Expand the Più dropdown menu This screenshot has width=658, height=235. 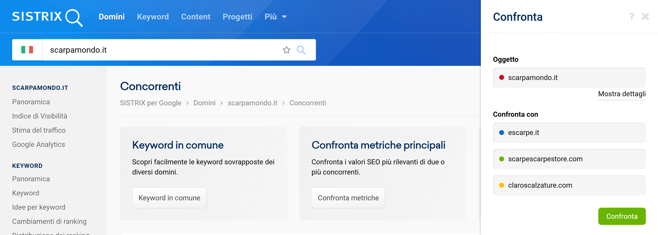click(x=276, y=17)
